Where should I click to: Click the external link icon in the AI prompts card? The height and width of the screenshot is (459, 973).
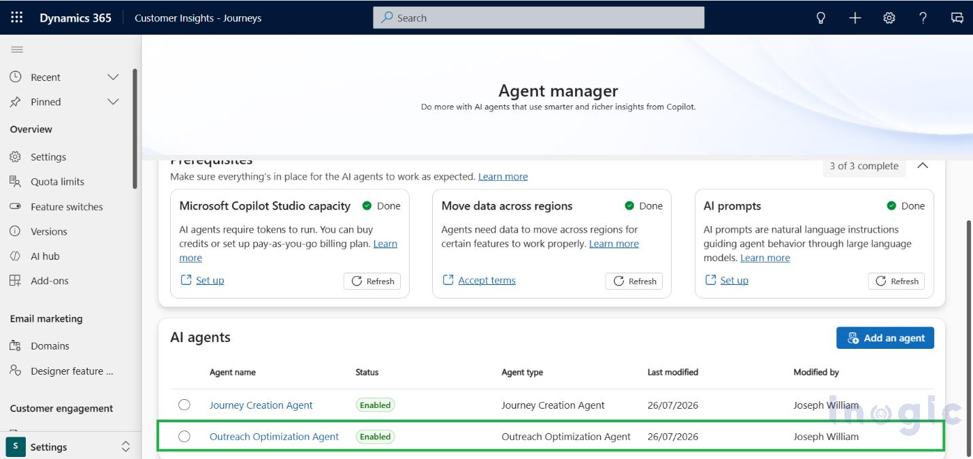point(710,280)
